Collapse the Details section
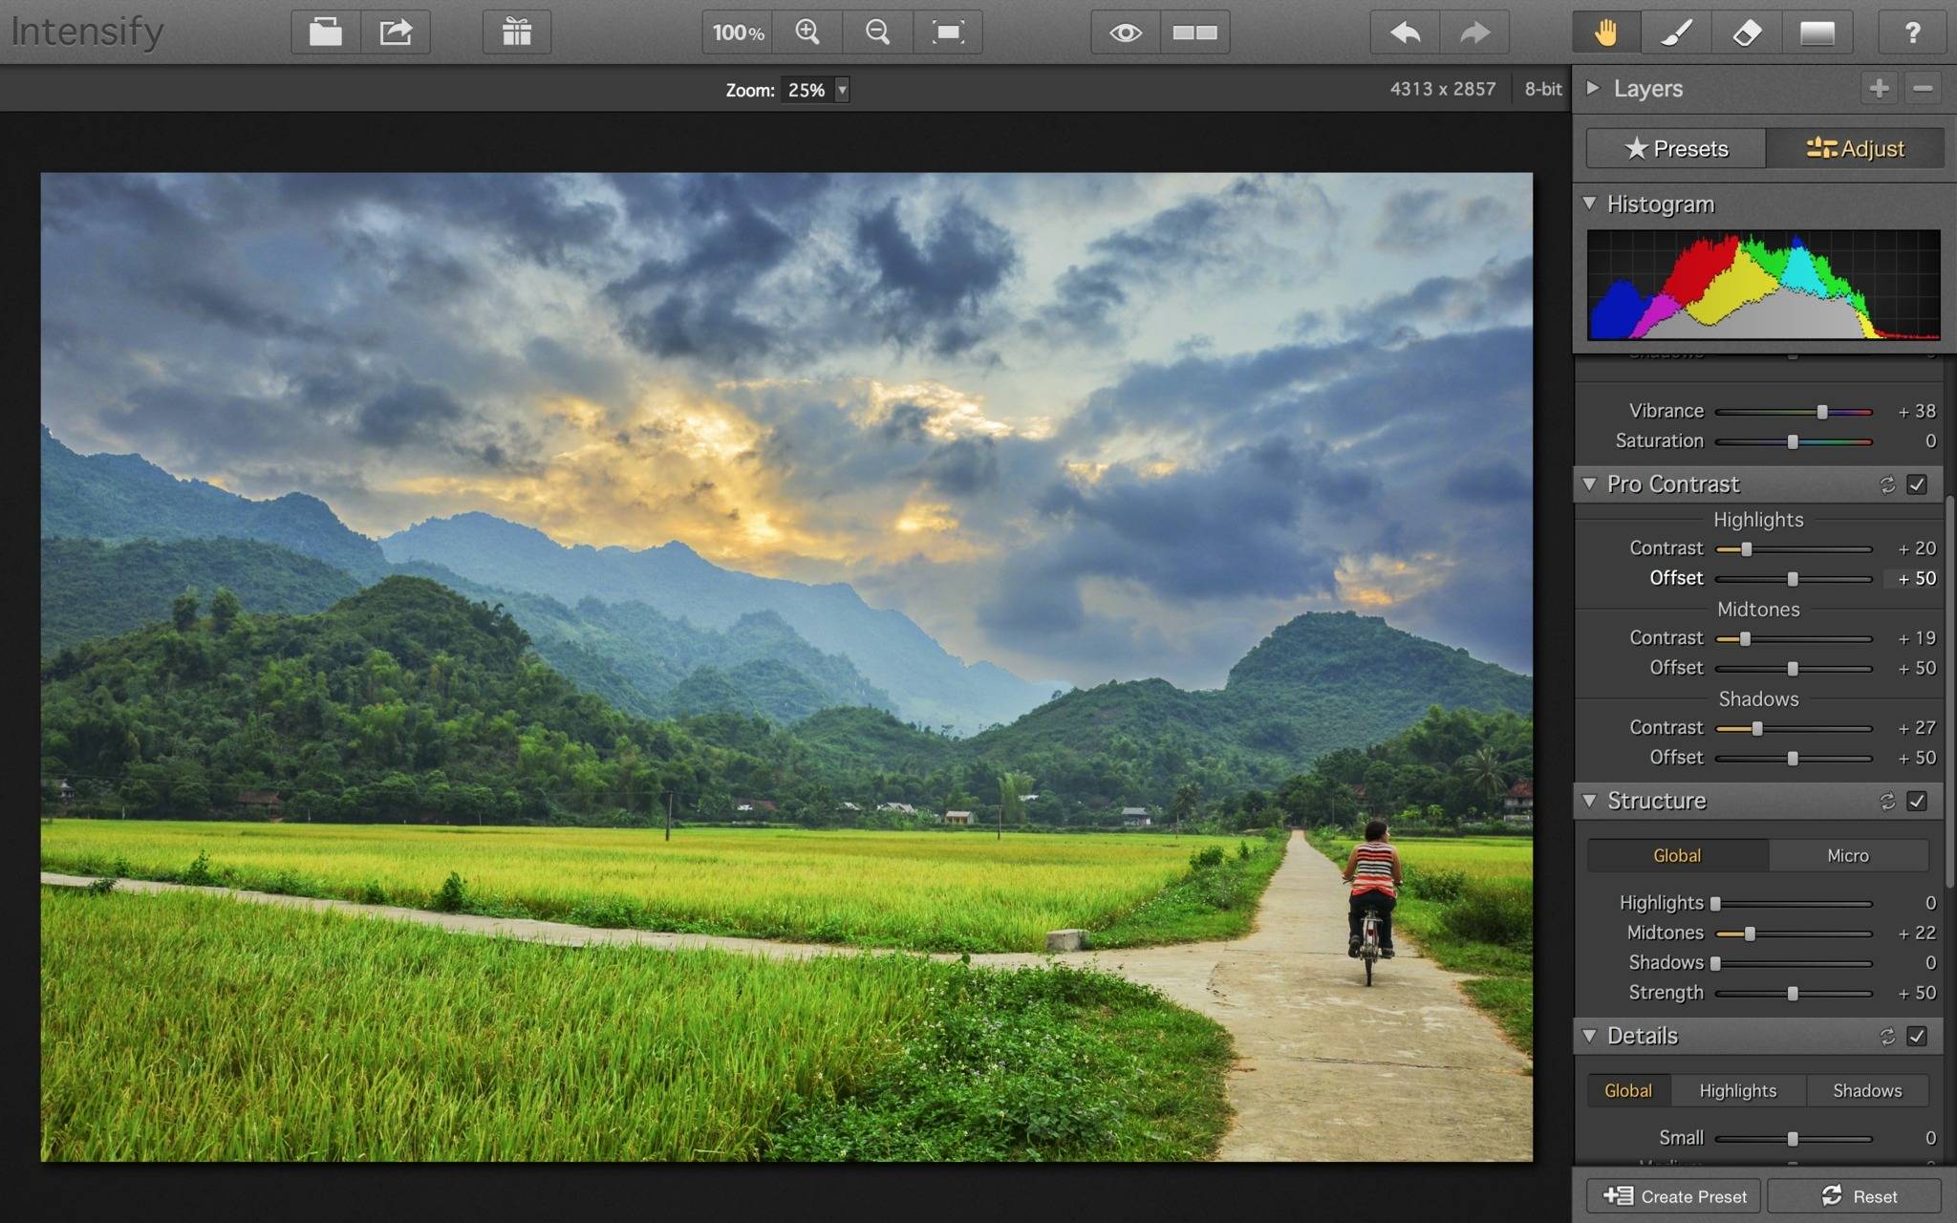 coord(1590,1035)
